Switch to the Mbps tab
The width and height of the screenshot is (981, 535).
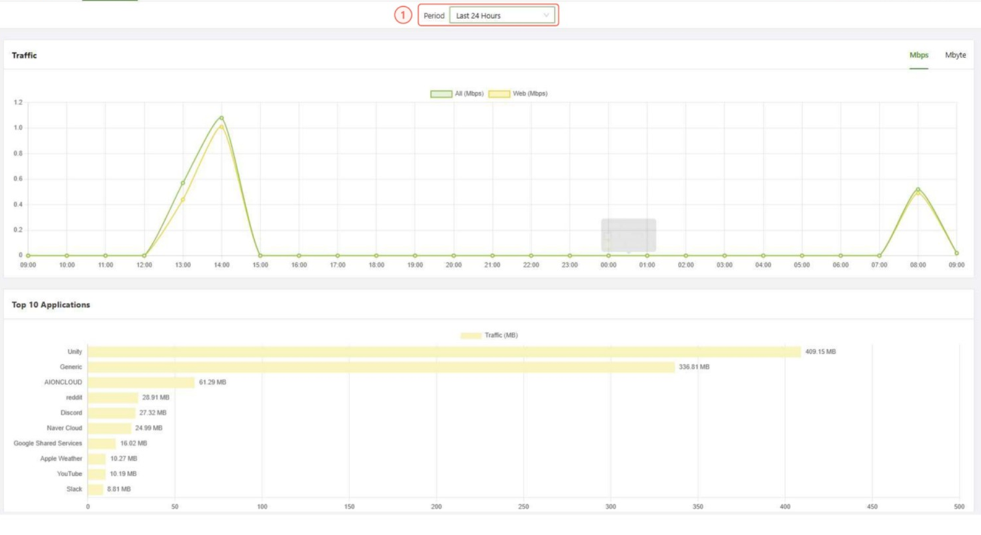(919, 55)
